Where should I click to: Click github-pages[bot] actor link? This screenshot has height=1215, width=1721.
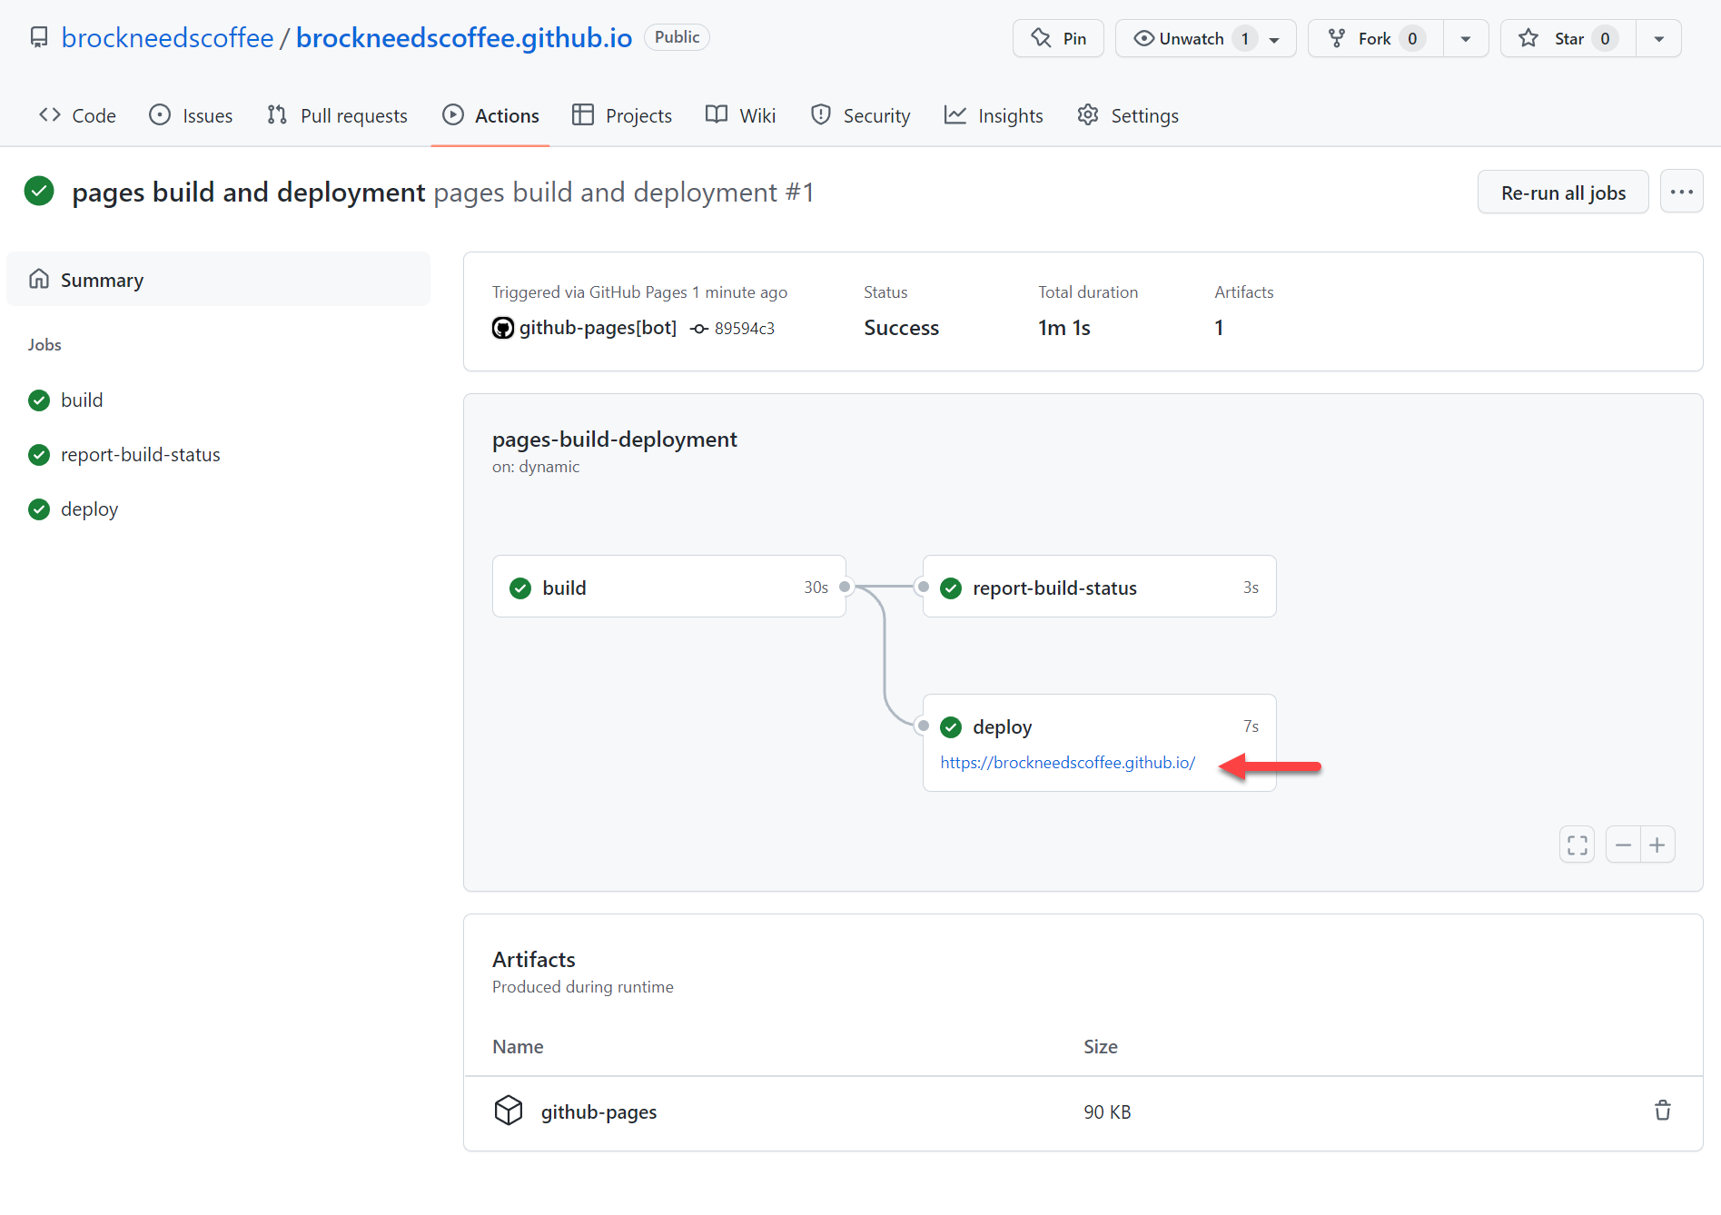coord(598,328)
